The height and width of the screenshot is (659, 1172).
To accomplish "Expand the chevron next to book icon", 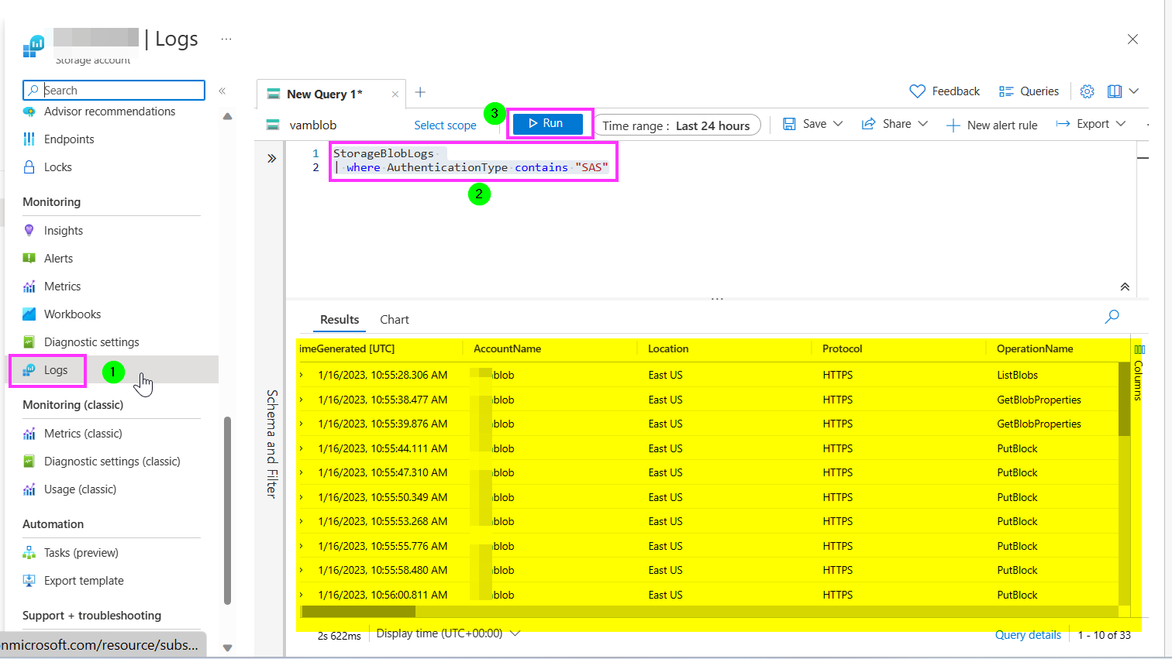I will pyautogui.click(x=1134, y=91).
